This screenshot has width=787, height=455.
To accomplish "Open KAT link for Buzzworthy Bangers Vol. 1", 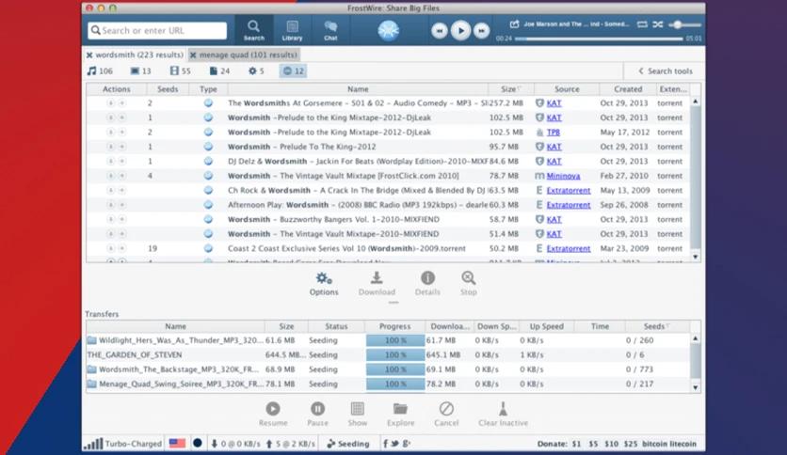I will (x=554, y=219).
